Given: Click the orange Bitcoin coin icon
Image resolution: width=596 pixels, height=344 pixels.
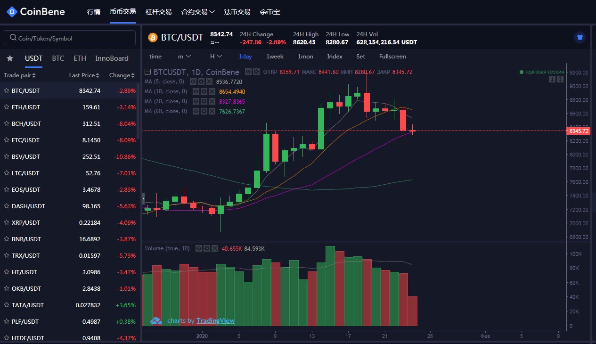Looking at the screenshot, I should [153, 37].
